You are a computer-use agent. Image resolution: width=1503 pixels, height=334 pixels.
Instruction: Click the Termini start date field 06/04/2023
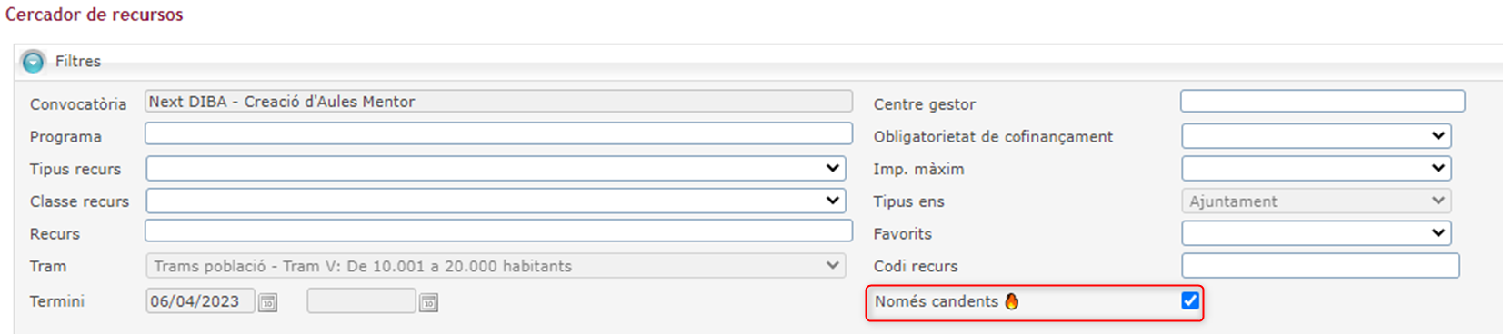200,301
